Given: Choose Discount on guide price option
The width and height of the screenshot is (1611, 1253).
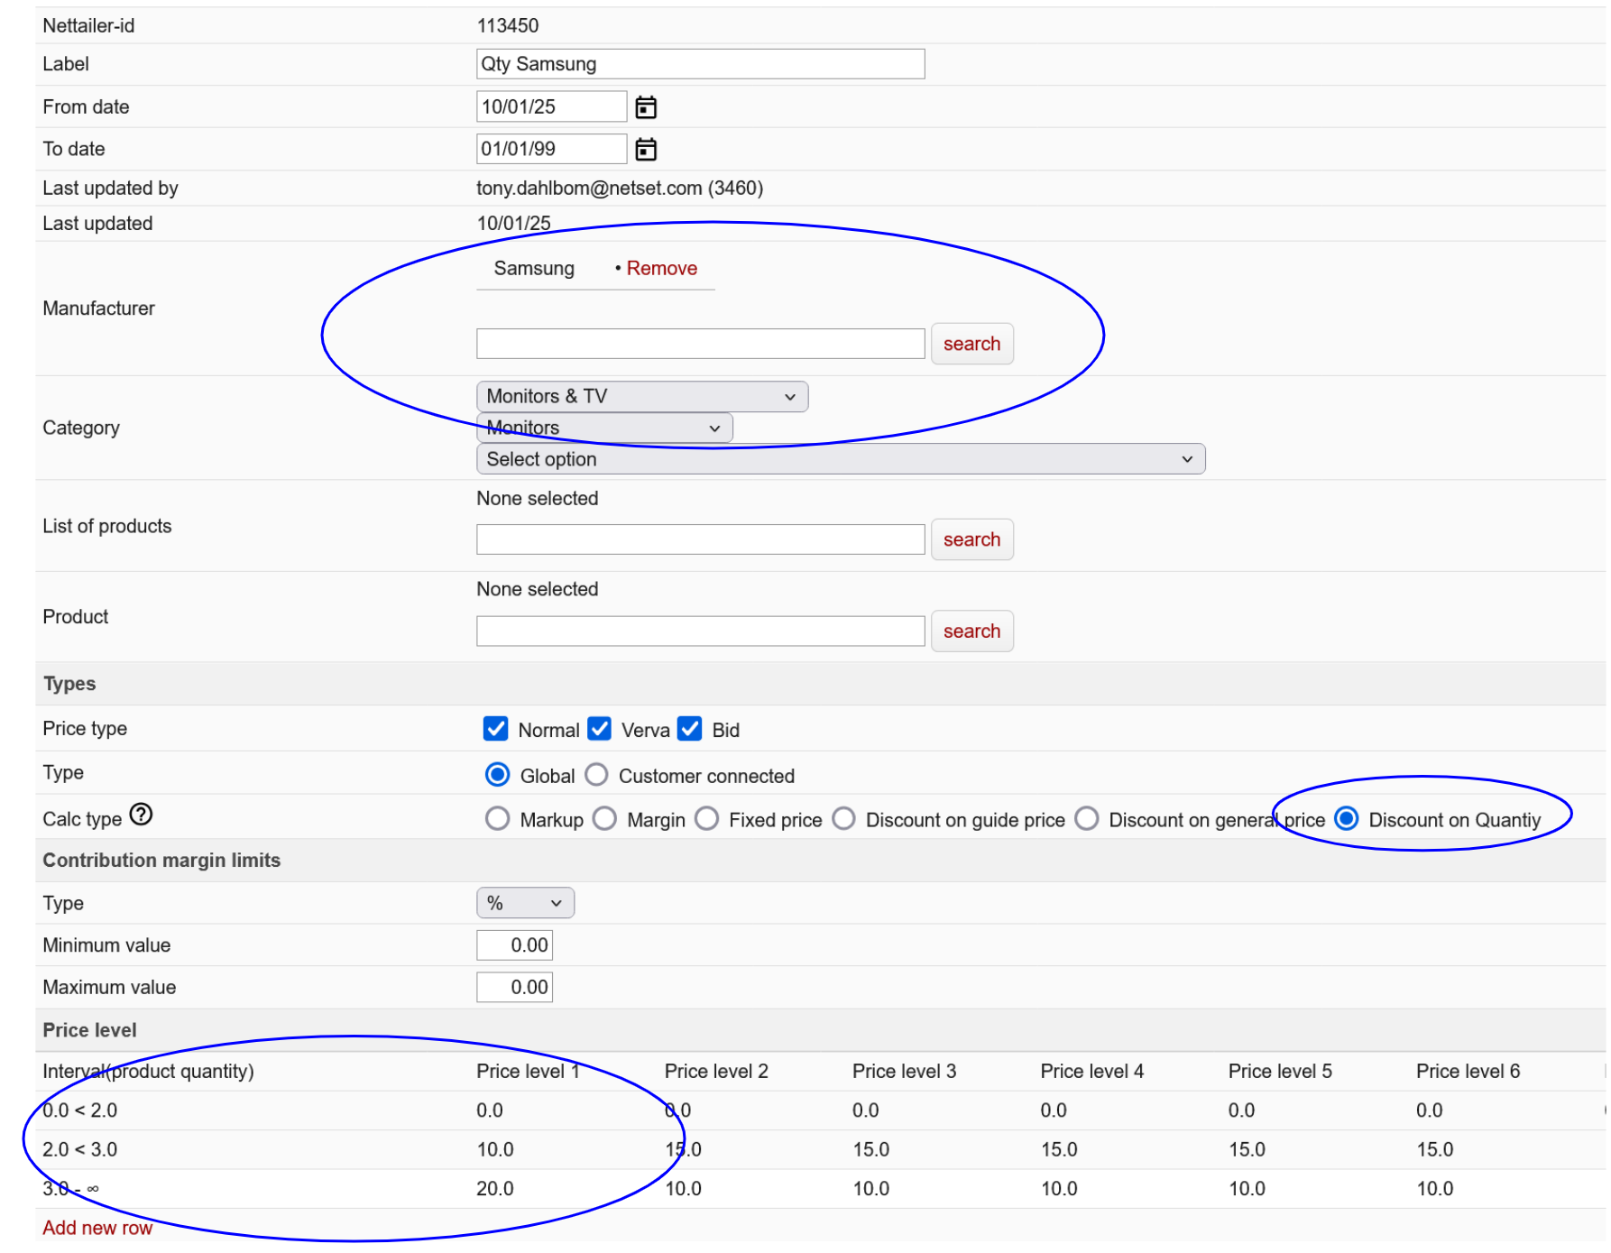Looking at the screenshot, I should coord(843,819).
